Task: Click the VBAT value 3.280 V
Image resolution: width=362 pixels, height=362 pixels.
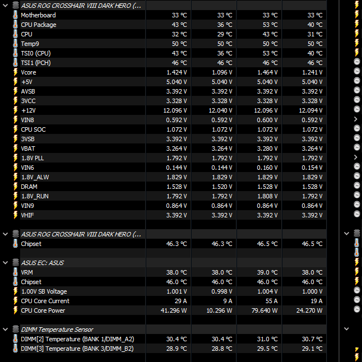Action: coord(267,148)
